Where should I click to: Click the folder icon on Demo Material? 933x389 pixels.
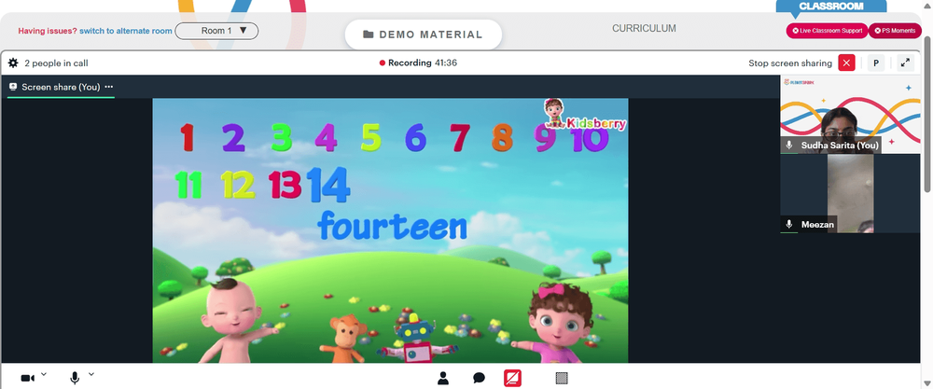pyautogui.click(x=369, y=35)
